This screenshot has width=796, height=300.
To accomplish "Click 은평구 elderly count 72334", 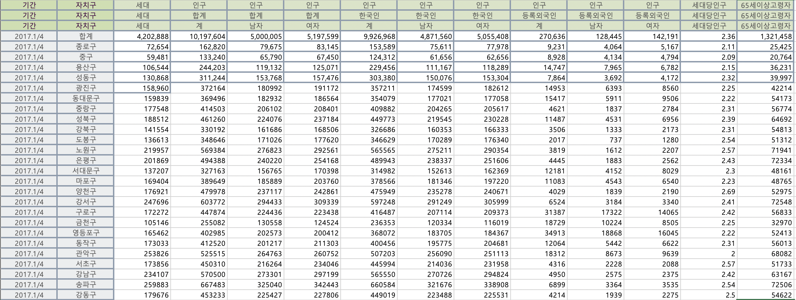I will [x=766, y=160].
